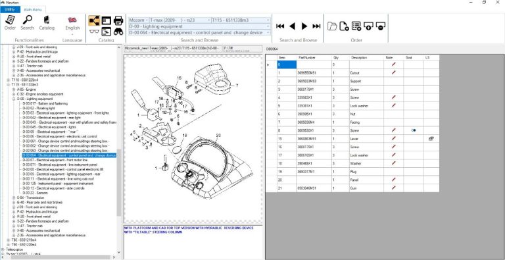The image size is (505, 260).
Task: Select the tree structure view icon
Action: pyautogui.click(x=94, y=20)
